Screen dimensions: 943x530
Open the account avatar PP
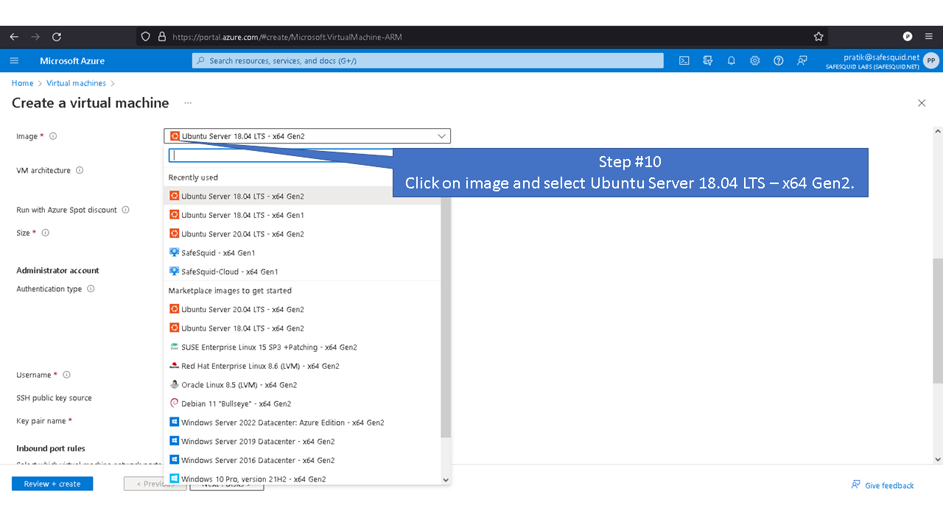click(931, 60)
